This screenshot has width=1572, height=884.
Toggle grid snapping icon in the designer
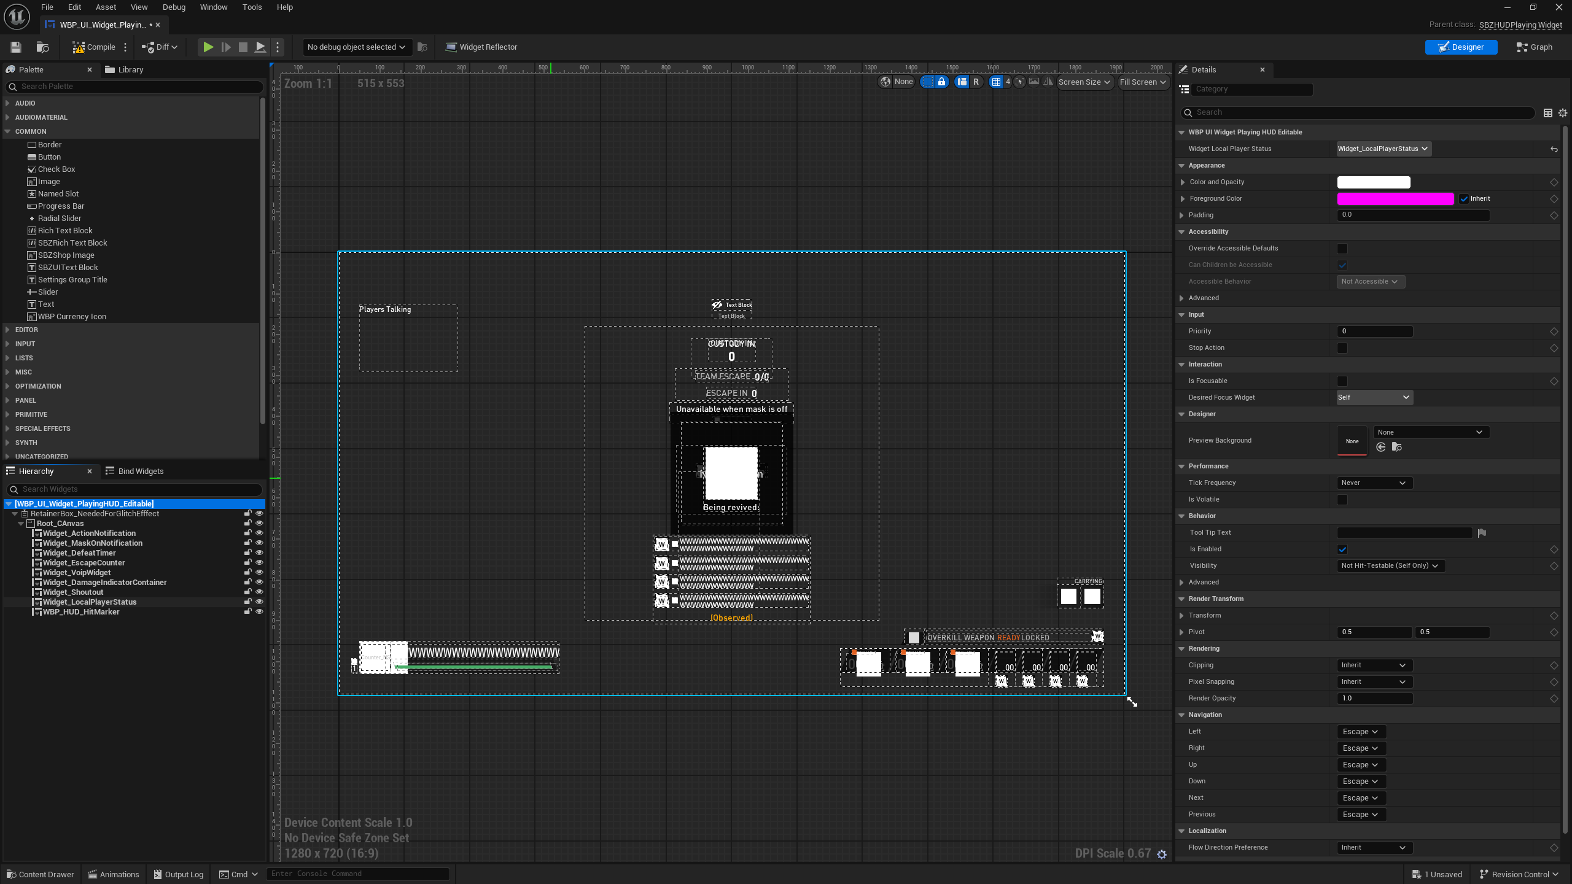pyautogui.click(x=996, y=82)
